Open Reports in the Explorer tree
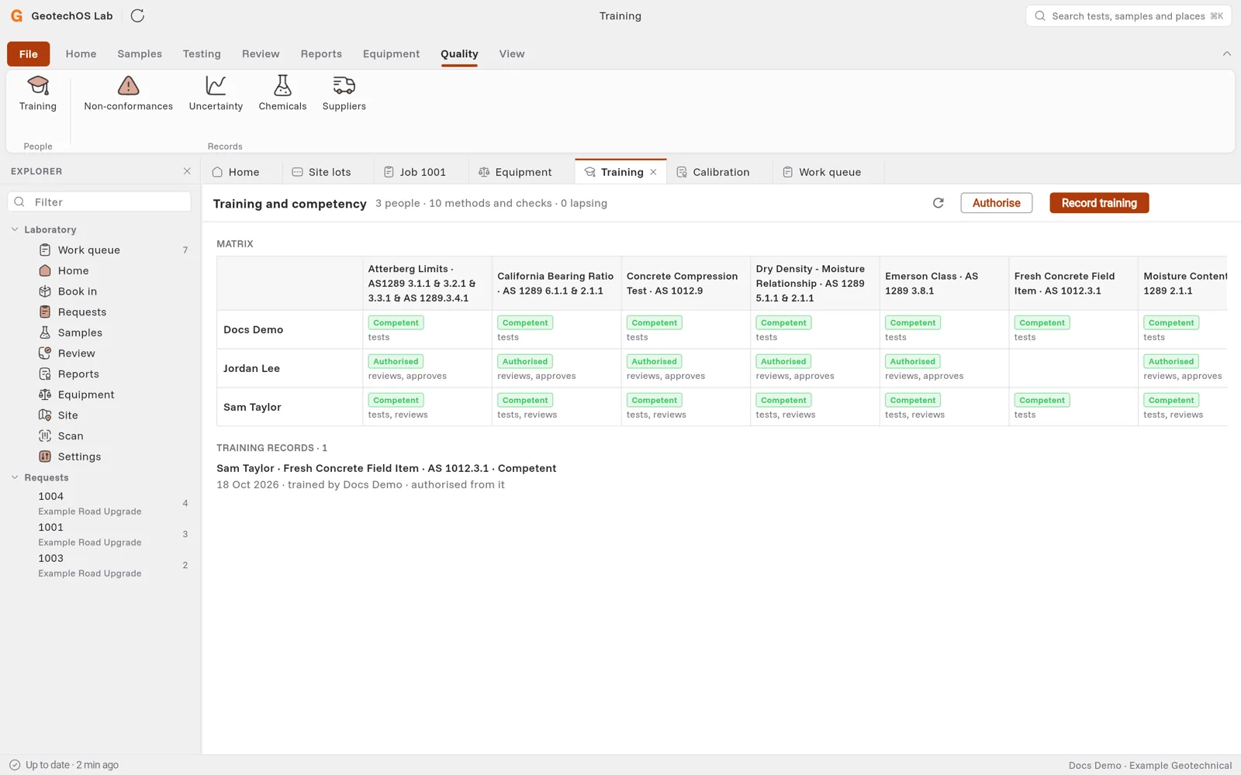 tap(99, 374)
